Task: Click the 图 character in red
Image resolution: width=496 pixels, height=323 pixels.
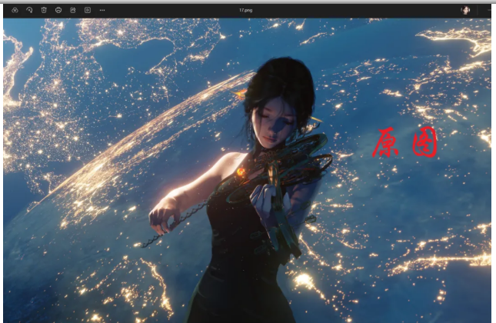Action: (x=424, y=143)
